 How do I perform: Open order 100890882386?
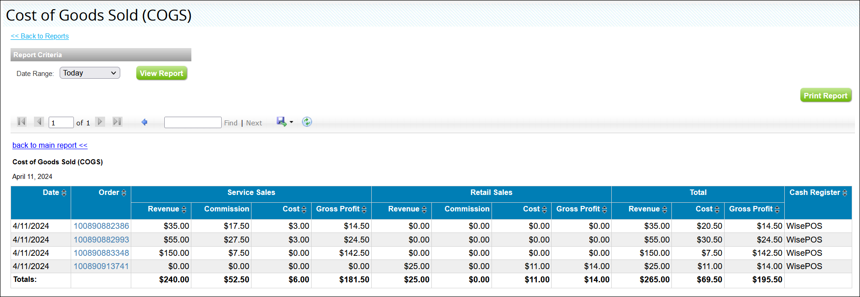click(101, 226)
